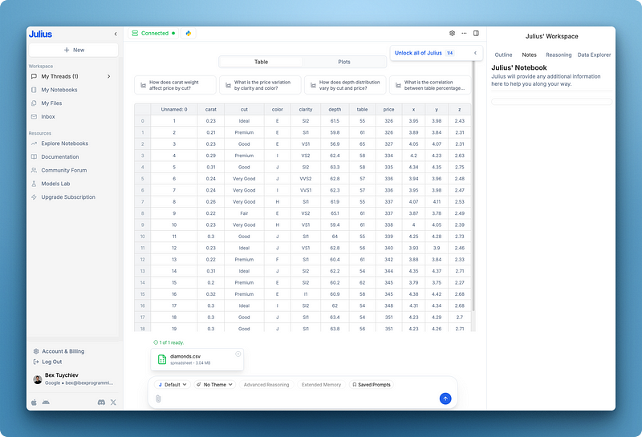
Task: Send the message with the arrow button
Action: (445, 399)
